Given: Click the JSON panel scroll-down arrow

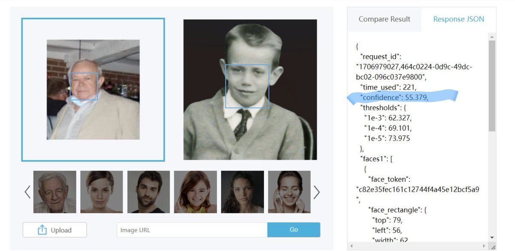Looking at the screenshot, I should [492, 237].
